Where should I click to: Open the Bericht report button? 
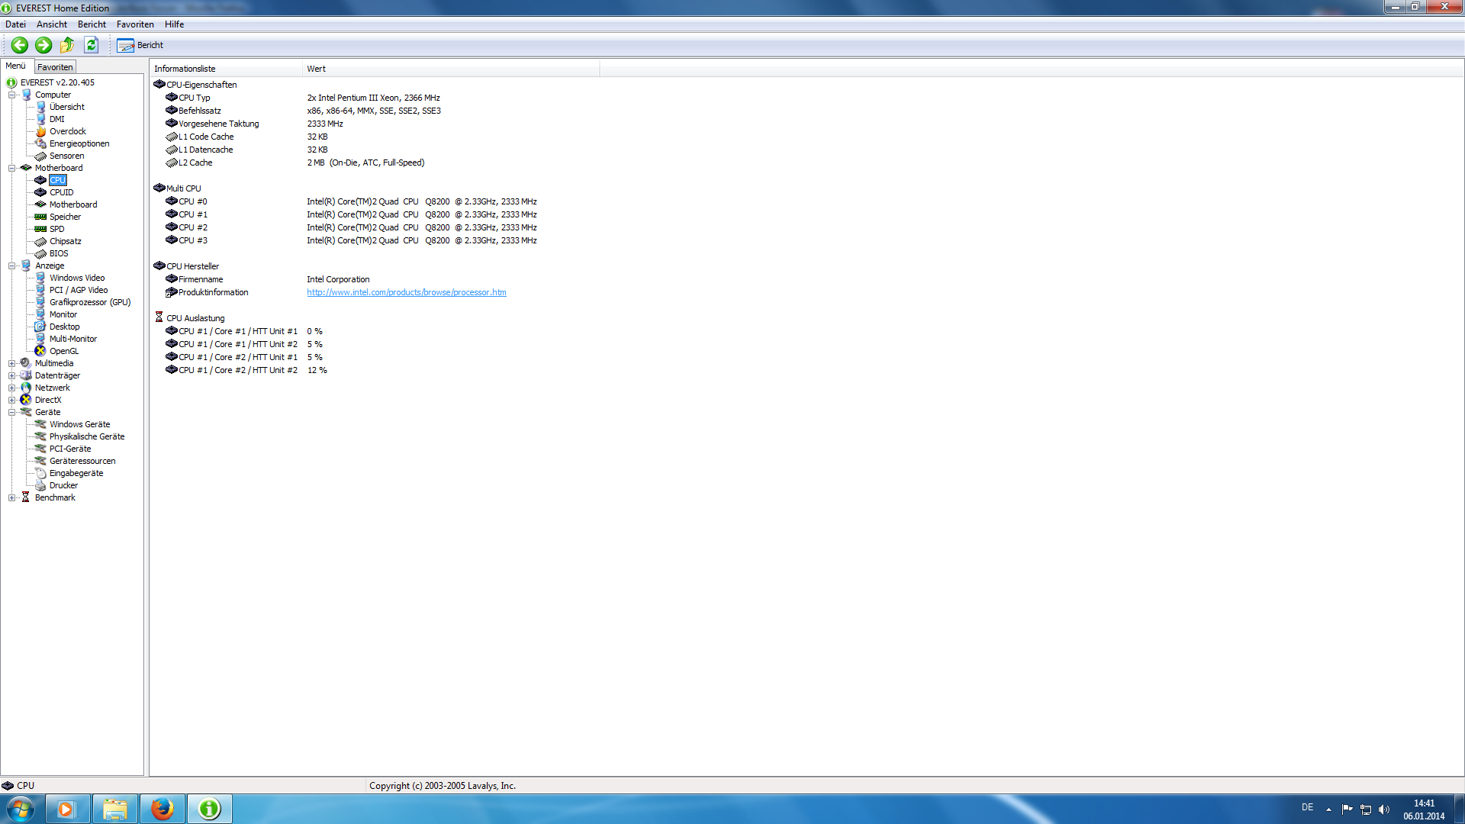pos(140,45)
